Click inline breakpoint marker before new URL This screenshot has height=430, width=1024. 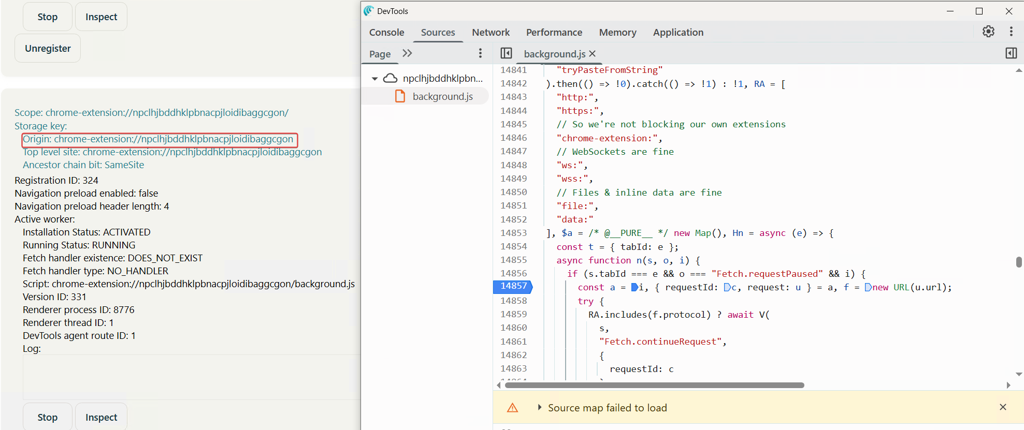[869, 287]
